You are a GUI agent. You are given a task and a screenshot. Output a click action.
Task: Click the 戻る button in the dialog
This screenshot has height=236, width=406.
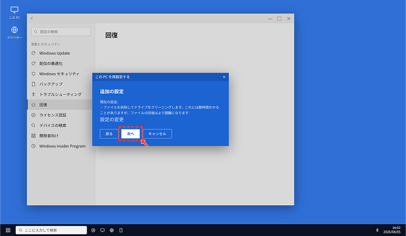pos(109,134)
